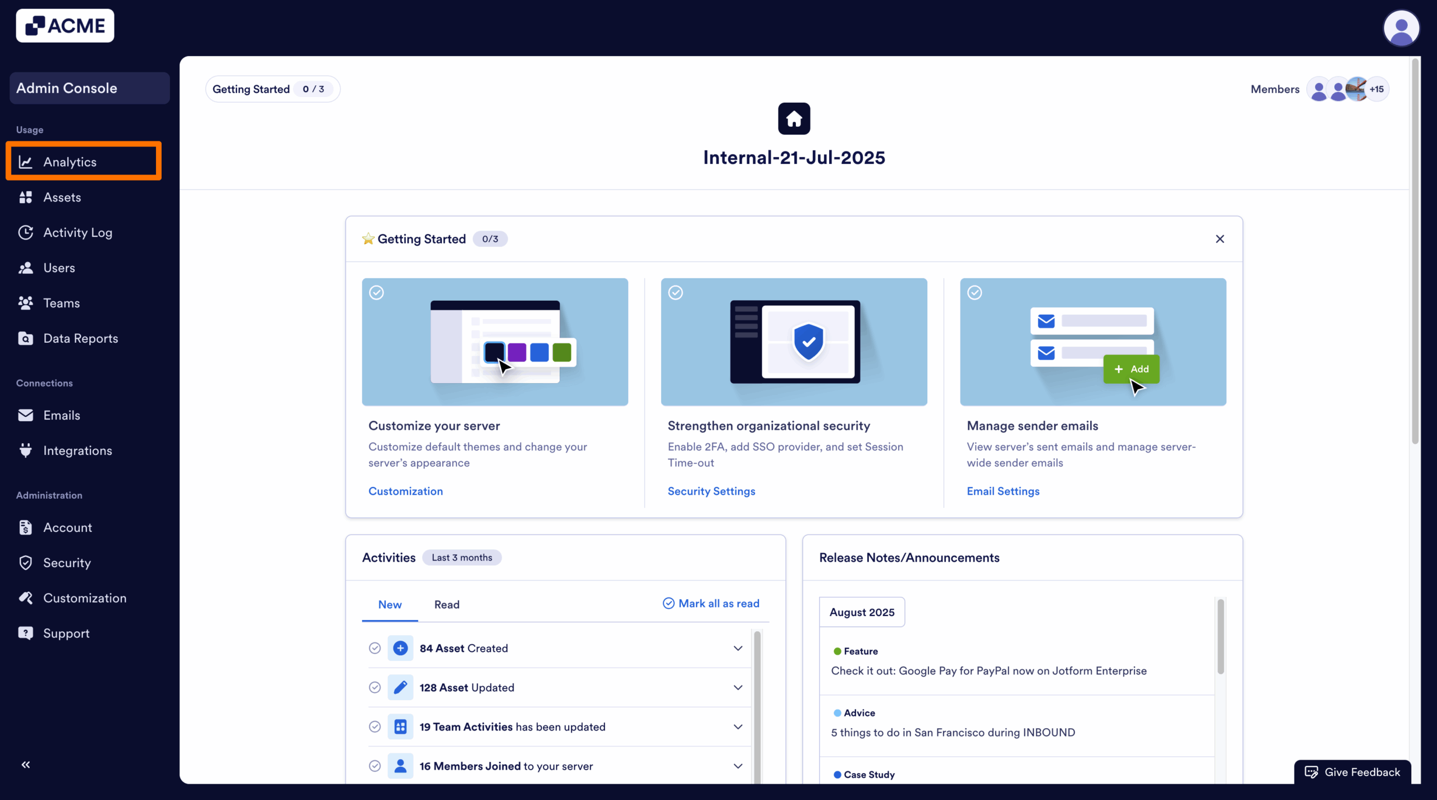Image resolution: width=1437 pixels, height=800 pixels.
Task: Open the Integrations plug icon
Action: point(25,450)
